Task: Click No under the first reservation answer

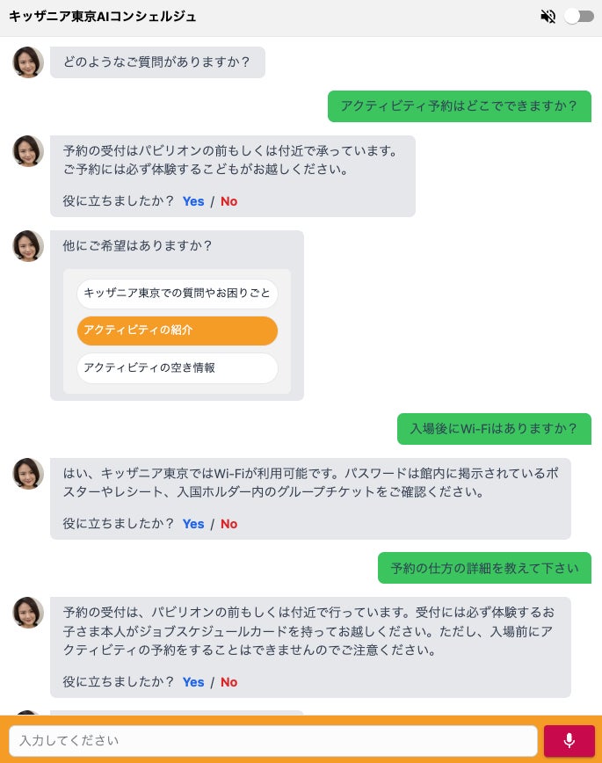Action: [x=228, y=201]
